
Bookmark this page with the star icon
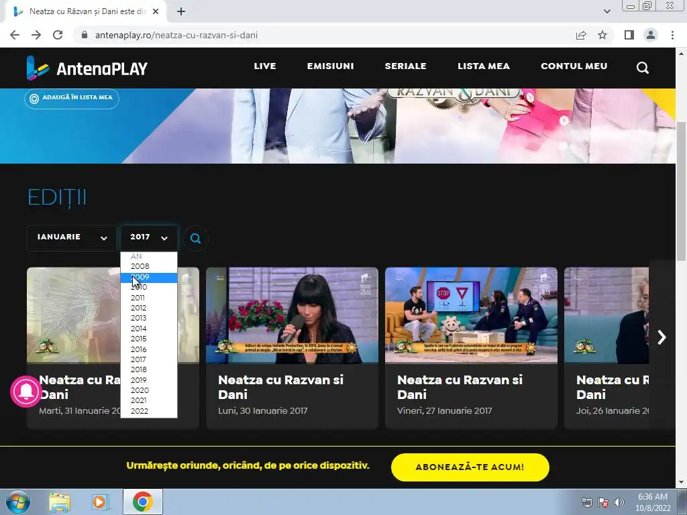pyautogui.click(x=602, y=35)
